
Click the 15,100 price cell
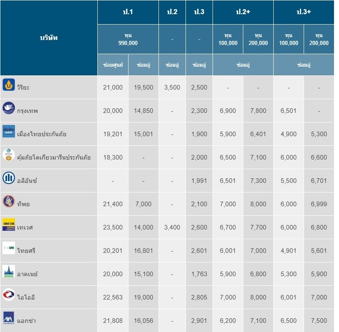click(144, 274)
